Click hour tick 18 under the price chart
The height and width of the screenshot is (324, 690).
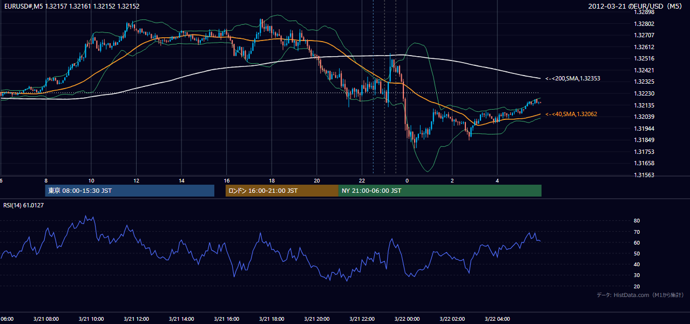coord(272,181)
